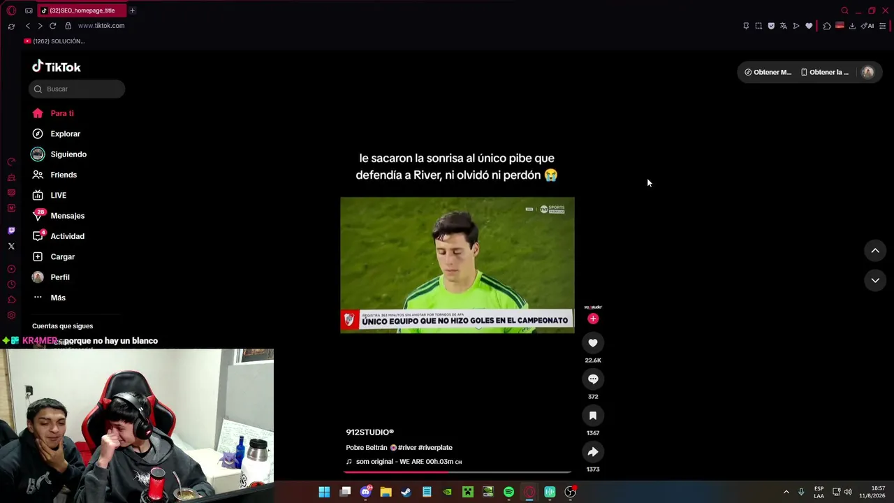Image resolution: width=894 pixels, height=503 pixels.
Task: Follow 912STUDIO with the plus badge
Action: tap(593, 319)
